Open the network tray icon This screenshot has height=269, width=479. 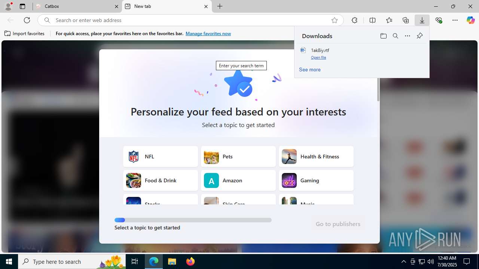coord(422,262)
